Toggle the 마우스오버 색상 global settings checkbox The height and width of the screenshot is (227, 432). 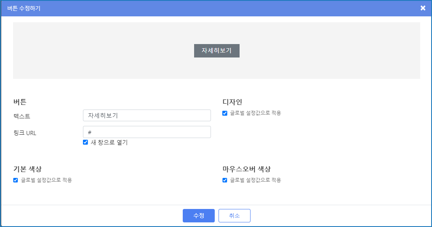coord(225,180)
